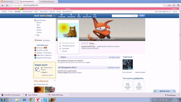Expand Все проекты dropdown
Image resolution: width=181 pixels, height=102 pixels.
tap(68, 12)
